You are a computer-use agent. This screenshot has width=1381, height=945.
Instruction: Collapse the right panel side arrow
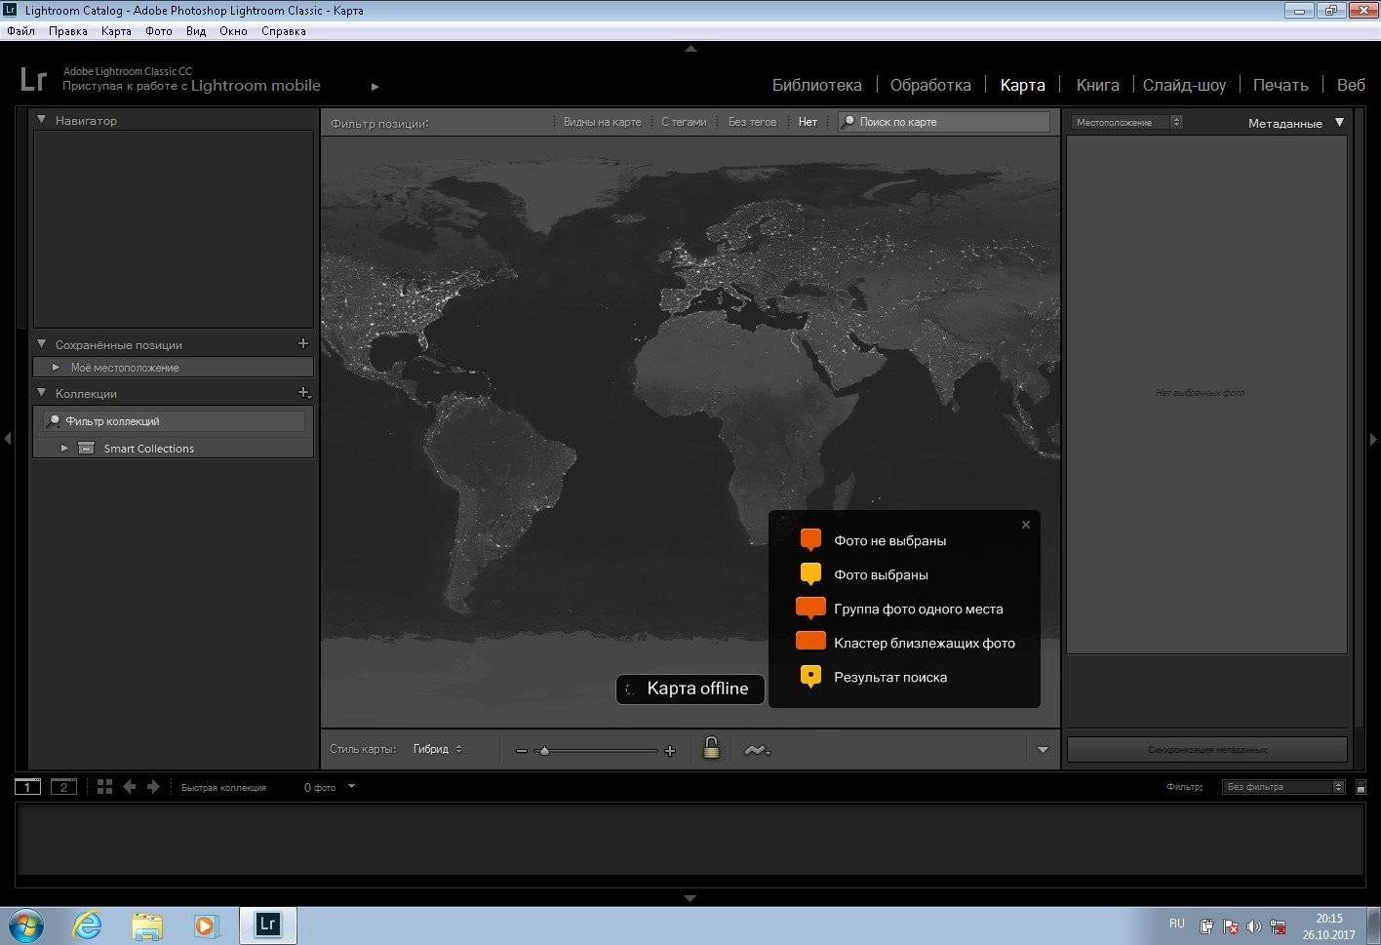coord(1373,439)
